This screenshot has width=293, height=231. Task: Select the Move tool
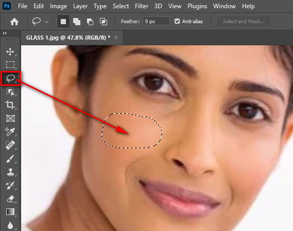pos(10,52)
